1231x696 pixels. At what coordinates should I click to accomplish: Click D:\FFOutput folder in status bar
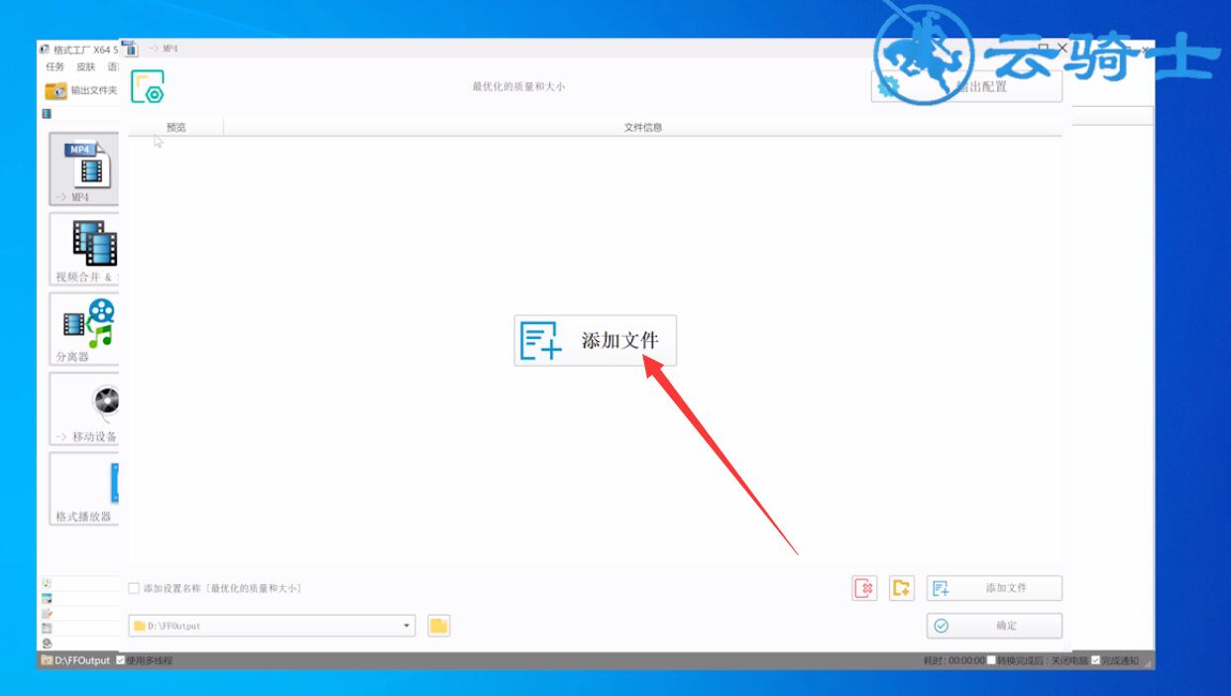point(75,660)
